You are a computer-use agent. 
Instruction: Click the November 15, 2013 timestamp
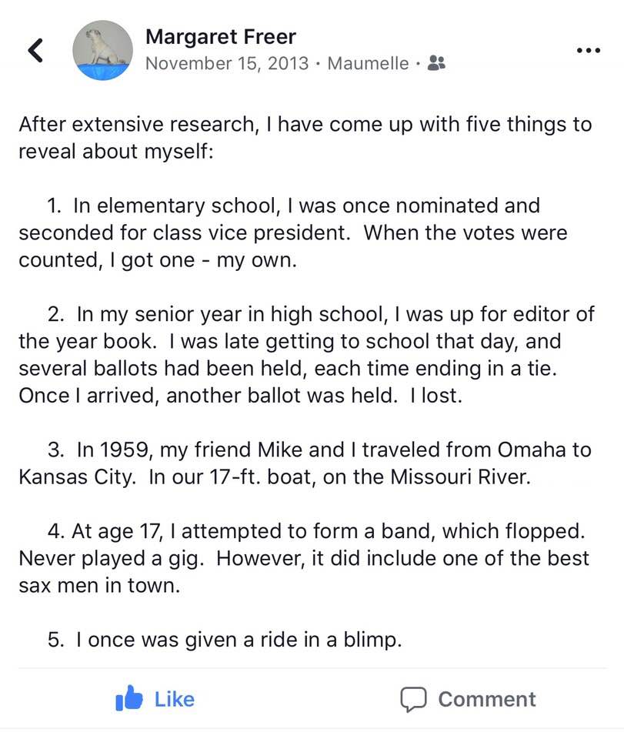pyautogui.click(x=227, y=63)
